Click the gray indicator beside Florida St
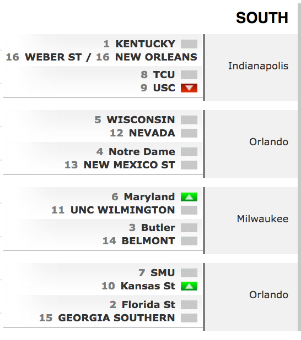Viewport: 301px width, 340px height. pos(189,305)
